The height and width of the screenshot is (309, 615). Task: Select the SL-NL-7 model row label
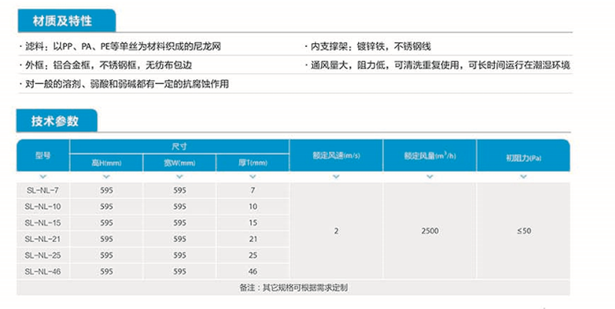point(42,189)
